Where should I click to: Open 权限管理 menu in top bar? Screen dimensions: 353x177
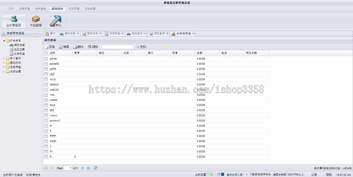pos(74,9)
